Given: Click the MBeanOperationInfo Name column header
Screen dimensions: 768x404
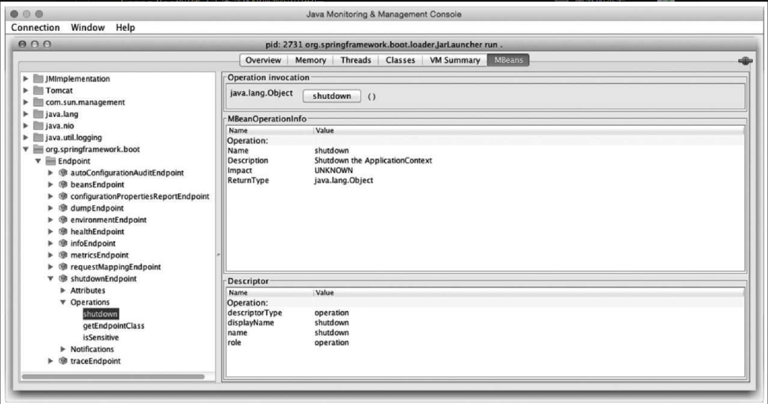Looking at the screenshot, I should 270,131.
